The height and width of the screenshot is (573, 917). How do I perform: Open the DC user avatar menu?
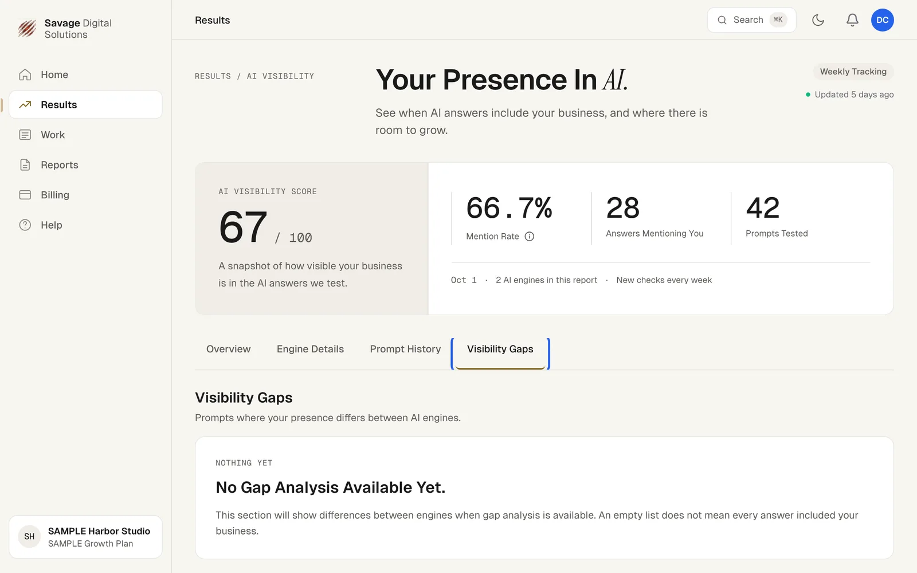pyautogui.click(x=882, y=20)
